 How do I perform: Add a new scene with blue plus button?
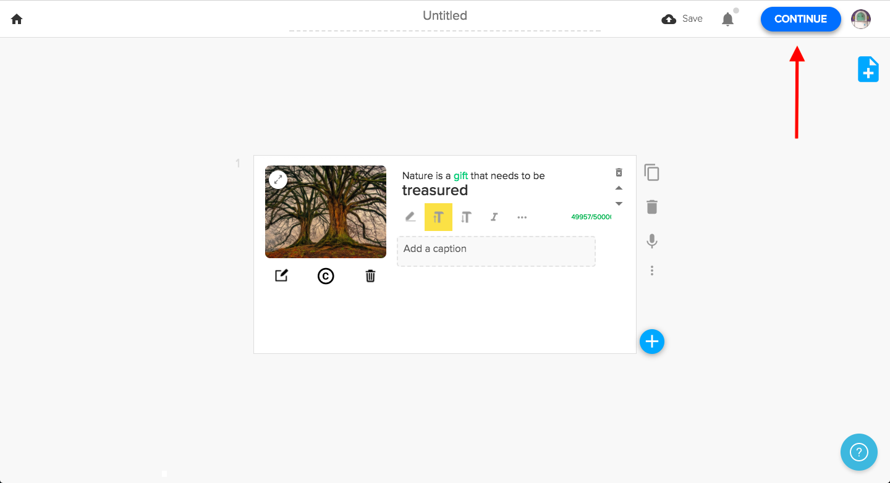(652, 341)
